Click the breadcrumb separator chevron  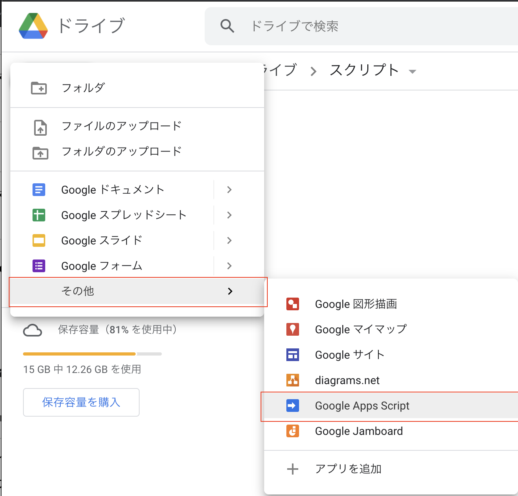(x=313, y=71)
